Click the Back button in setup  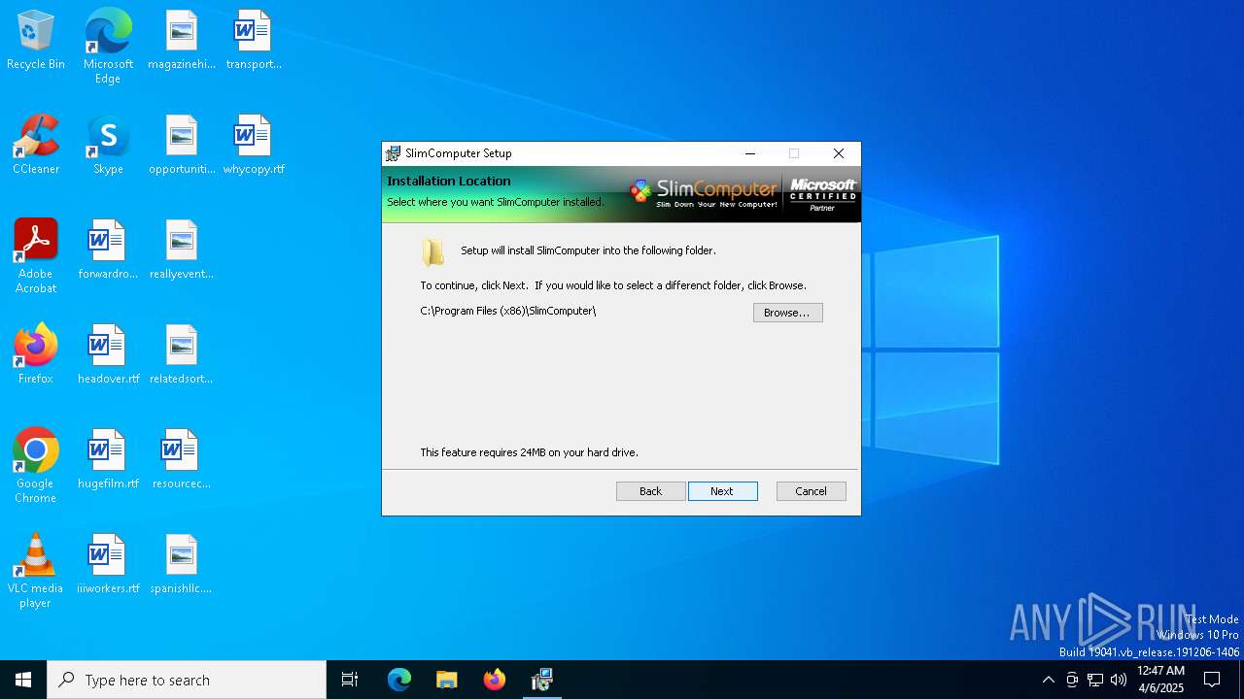tap(650, 491)
